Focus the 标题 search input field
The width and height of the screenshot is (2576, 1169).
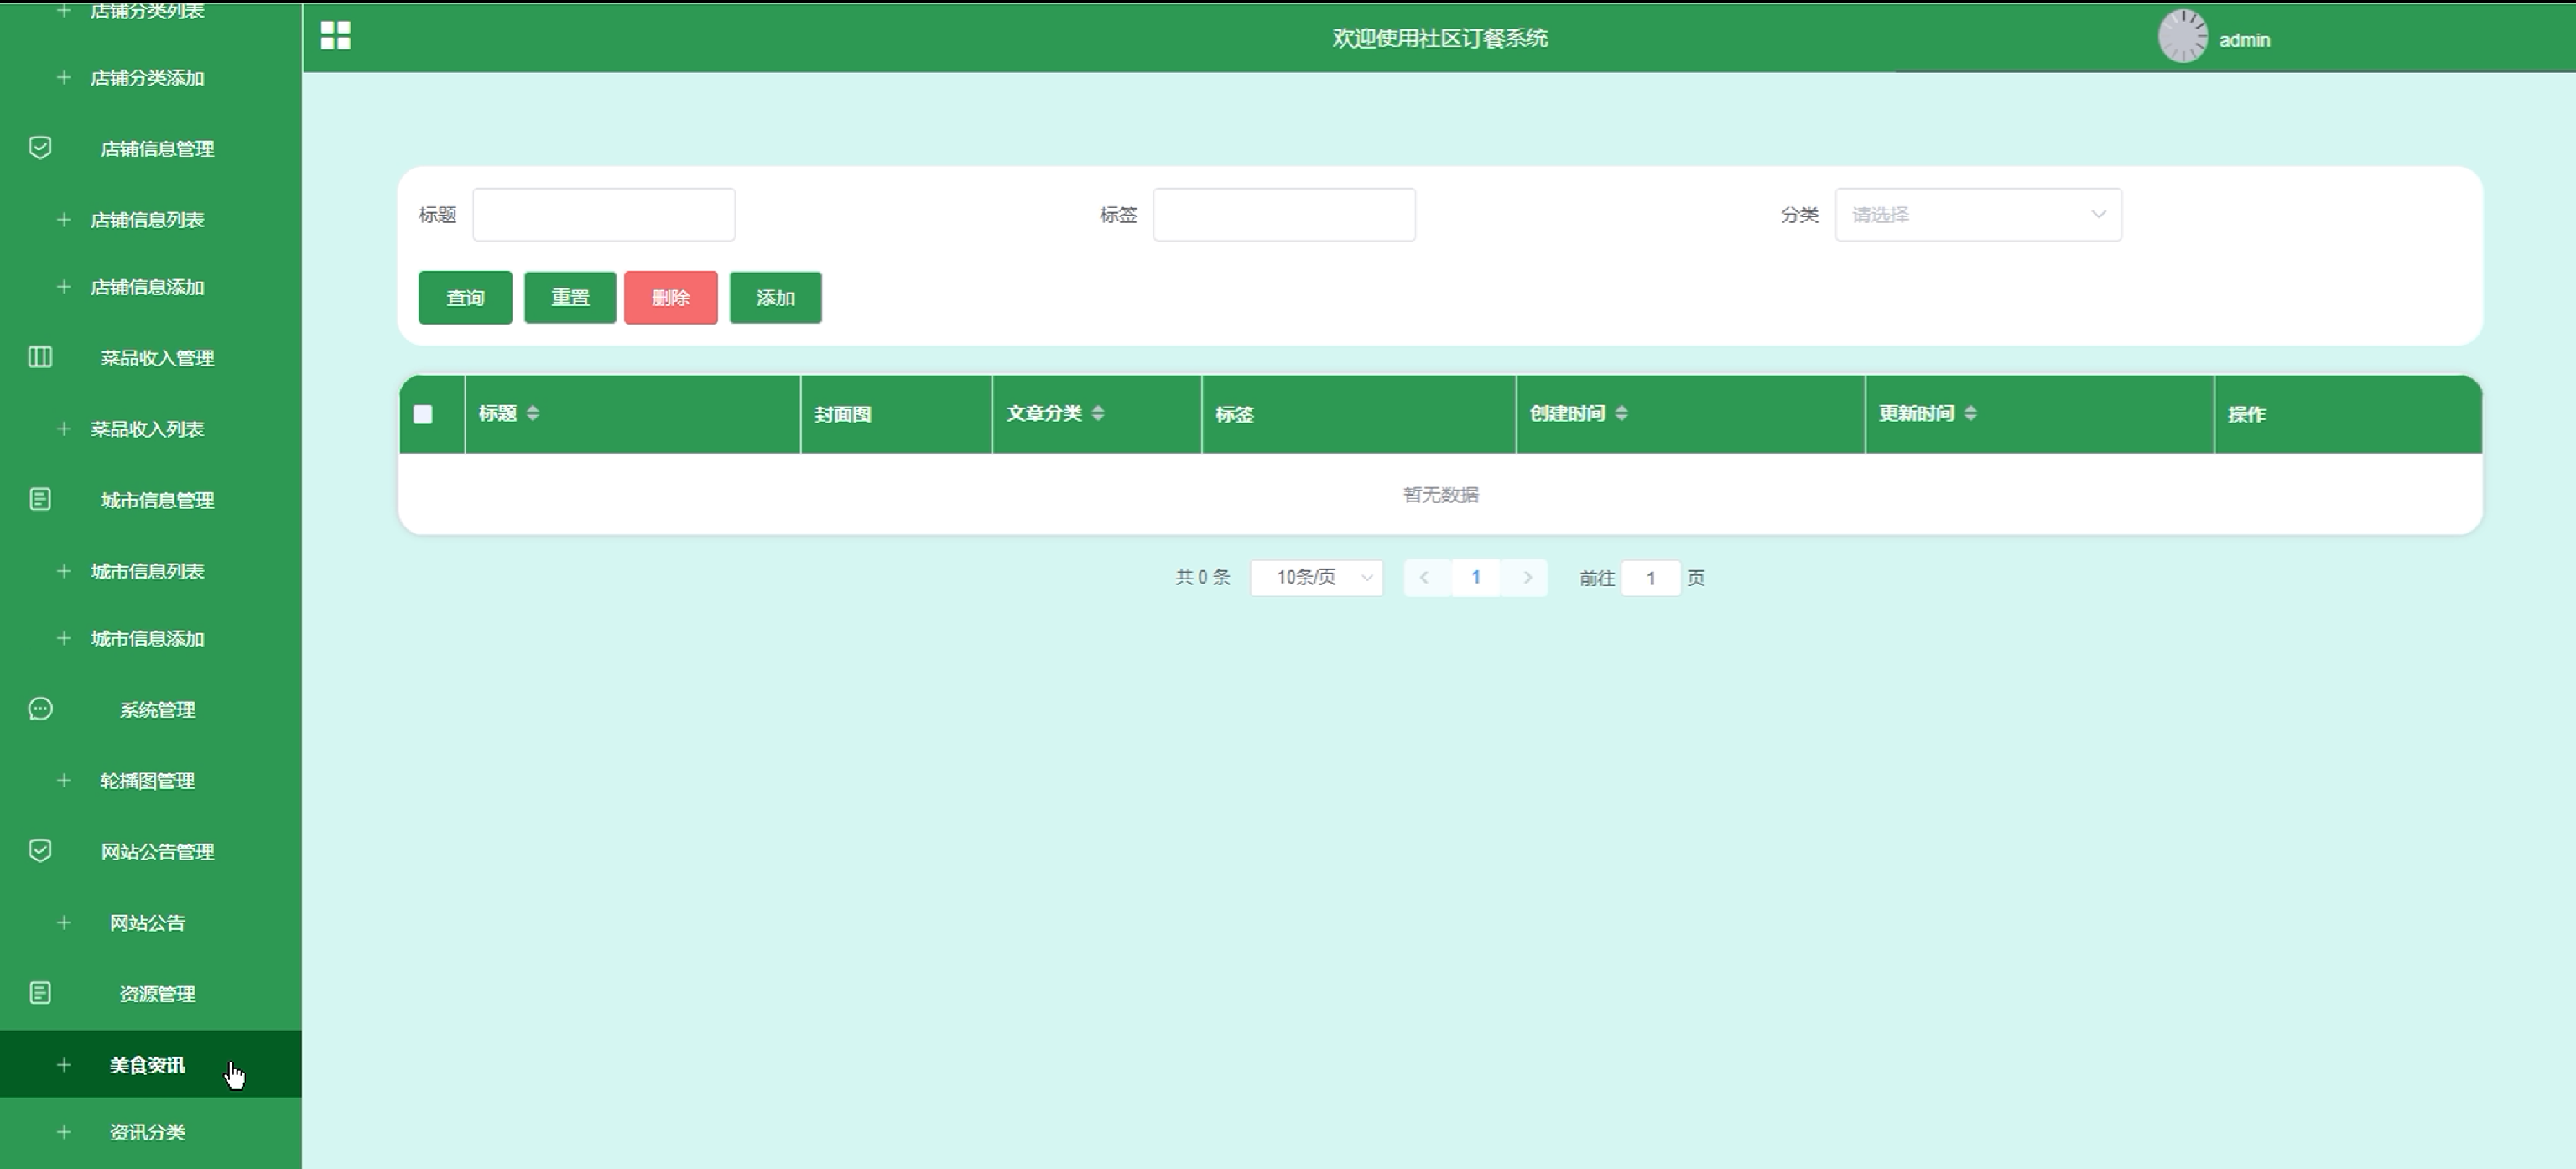click(604, 214)
